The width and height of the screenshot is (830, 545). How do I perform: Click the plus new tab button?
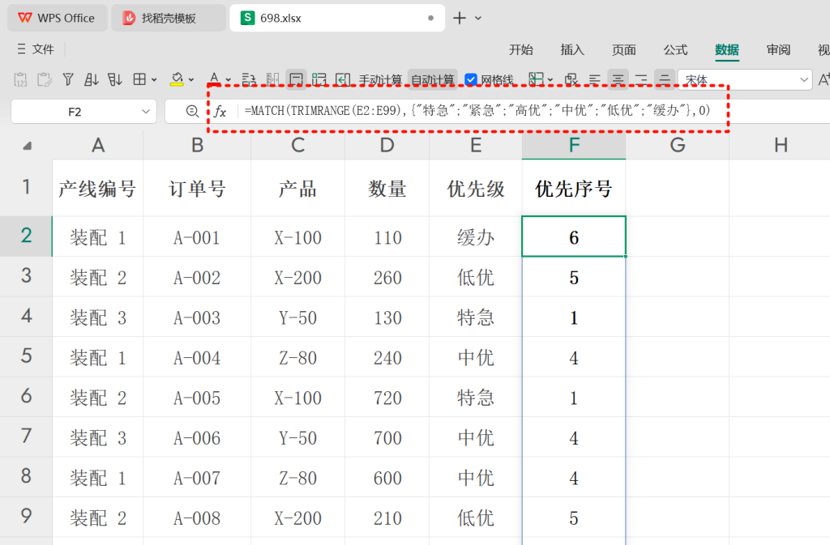[x=460, y=18]
